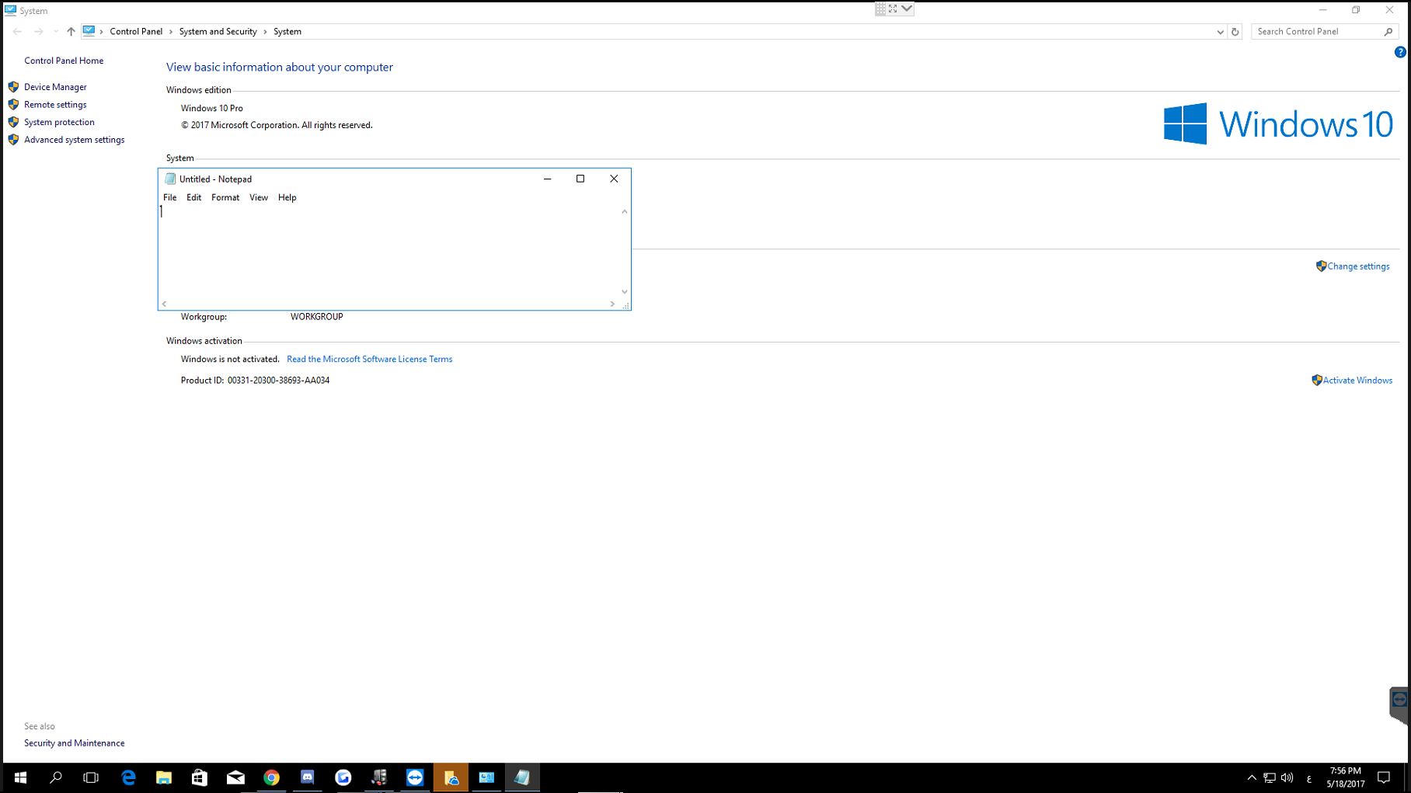
Task: Click Notepad vertical scrollbar up arrow
Action: (624, 211)
